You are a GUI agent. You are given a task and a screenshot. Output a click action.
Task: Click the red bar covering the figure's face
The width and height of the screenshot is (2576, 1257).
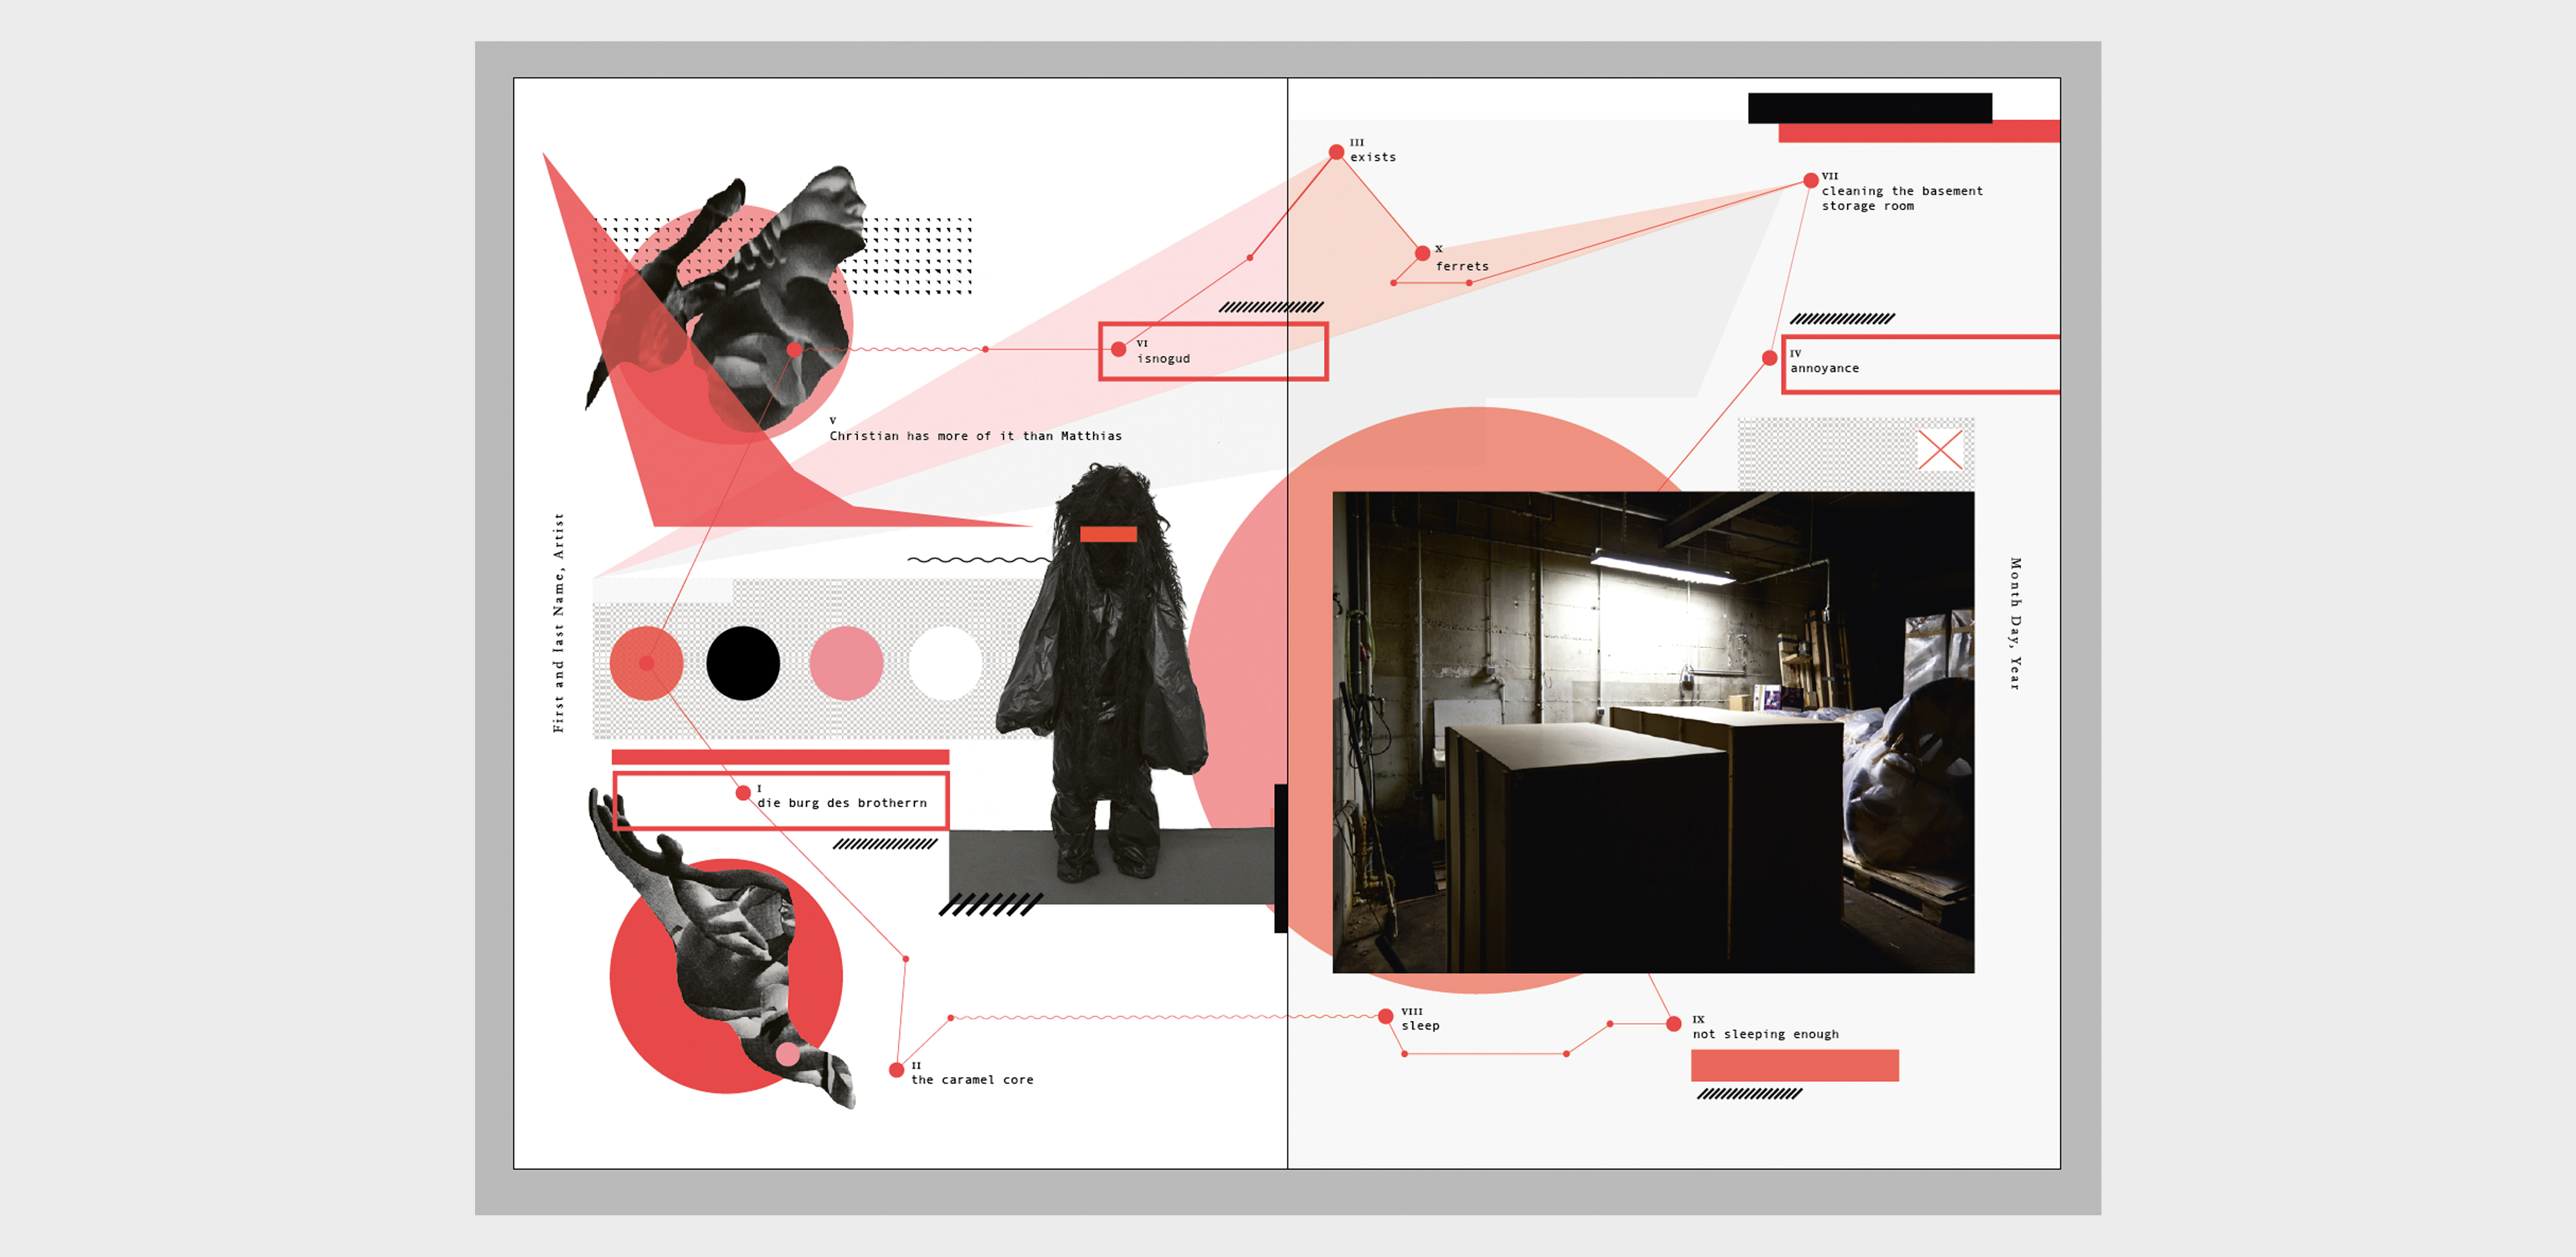(x=1108, y=534)
